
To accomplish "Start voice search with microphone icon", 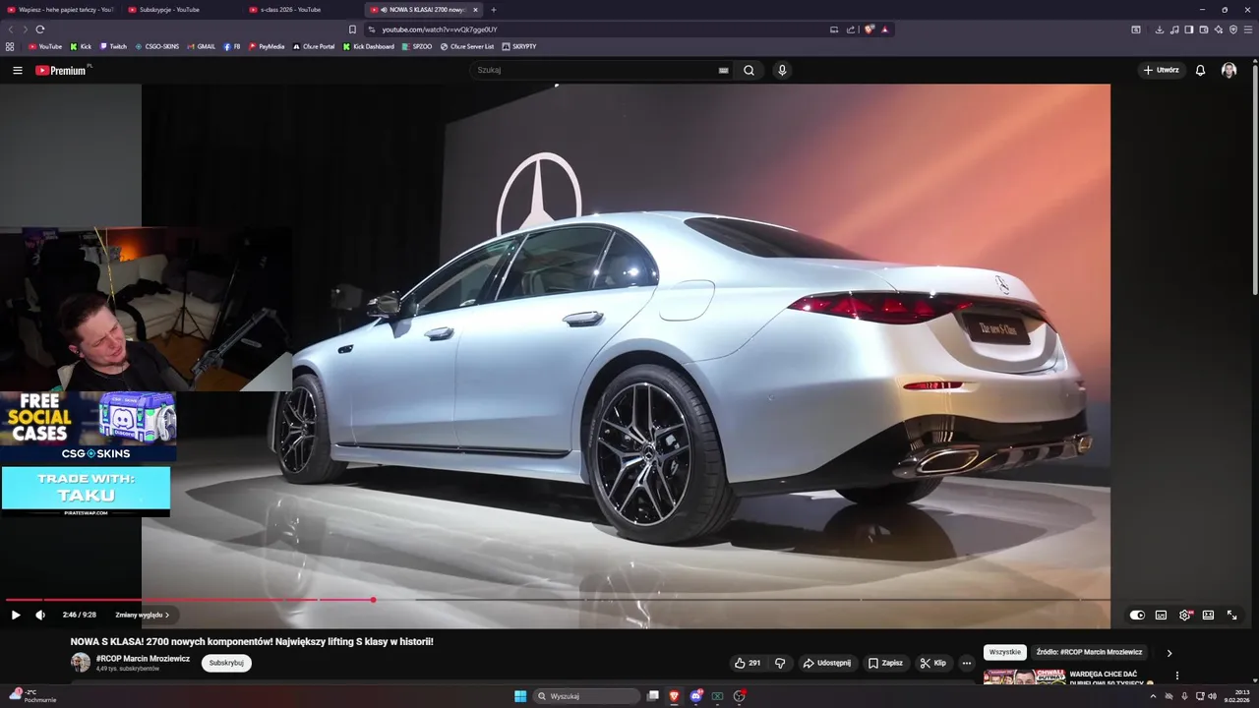I will coord(782,70).
